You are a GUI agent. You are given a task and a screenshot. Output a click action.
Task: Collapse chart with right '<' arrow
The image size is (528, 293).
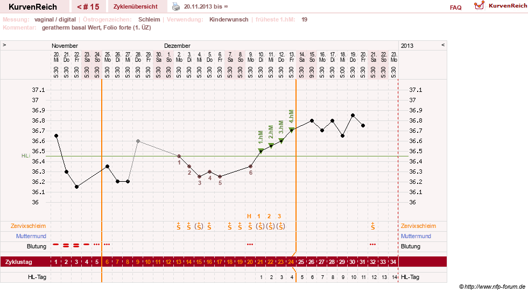(443, 45)
